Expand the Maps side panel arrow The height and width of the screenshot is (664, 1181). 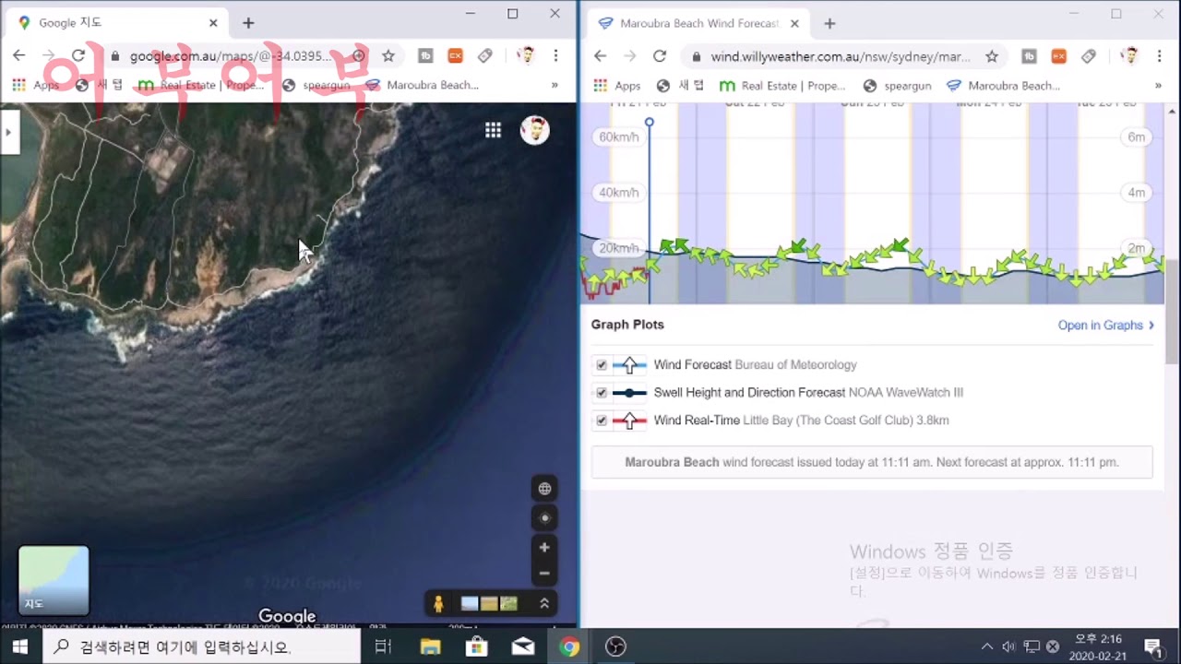pyautogui.click(x=8, y=132)
